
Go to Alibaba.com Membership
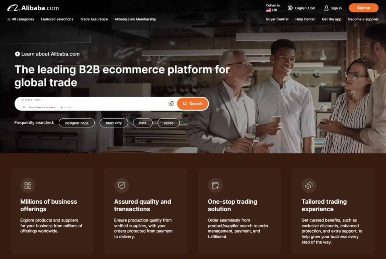(135, 19)
